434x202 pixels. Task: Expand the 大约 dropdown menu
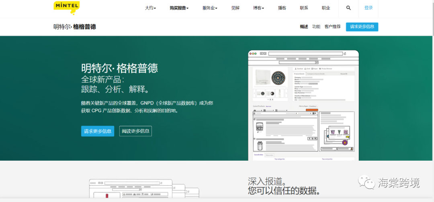tap(150, 8)
